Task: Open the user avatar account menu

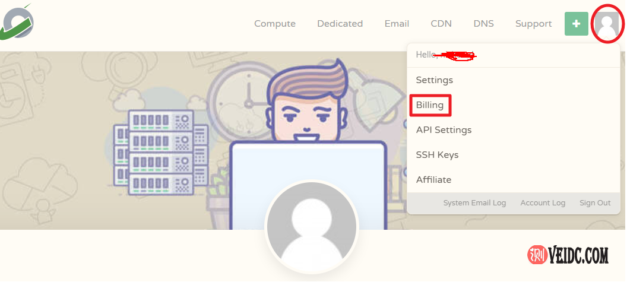Action: [x=607, y=24]
